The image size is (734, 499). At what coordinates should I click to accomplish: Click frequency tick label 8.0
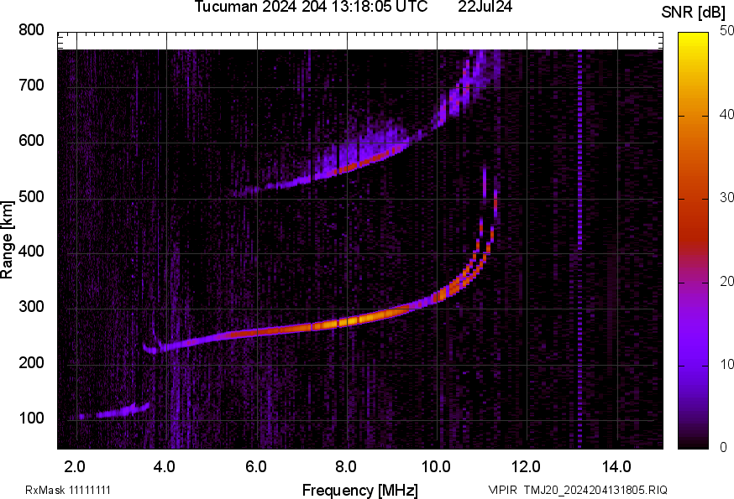coord(345,467)
